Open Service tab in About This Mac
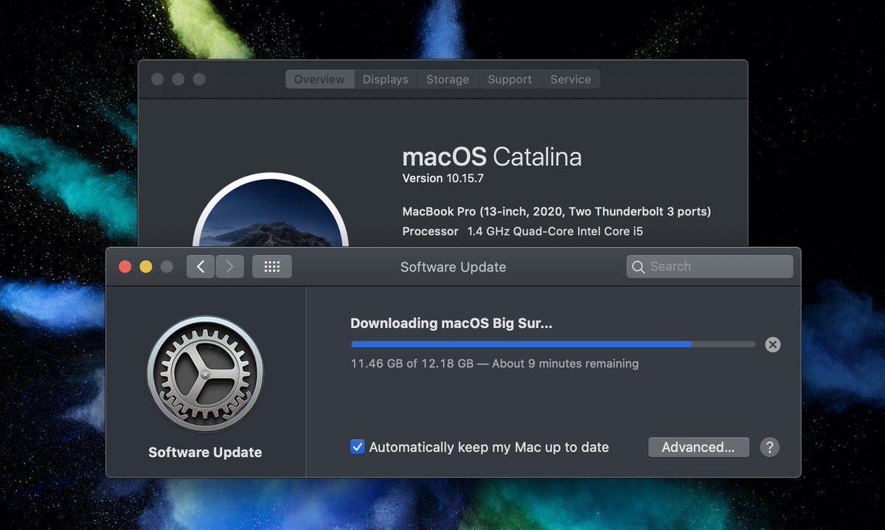The image size is (885, 530). [x=570, y=79]
